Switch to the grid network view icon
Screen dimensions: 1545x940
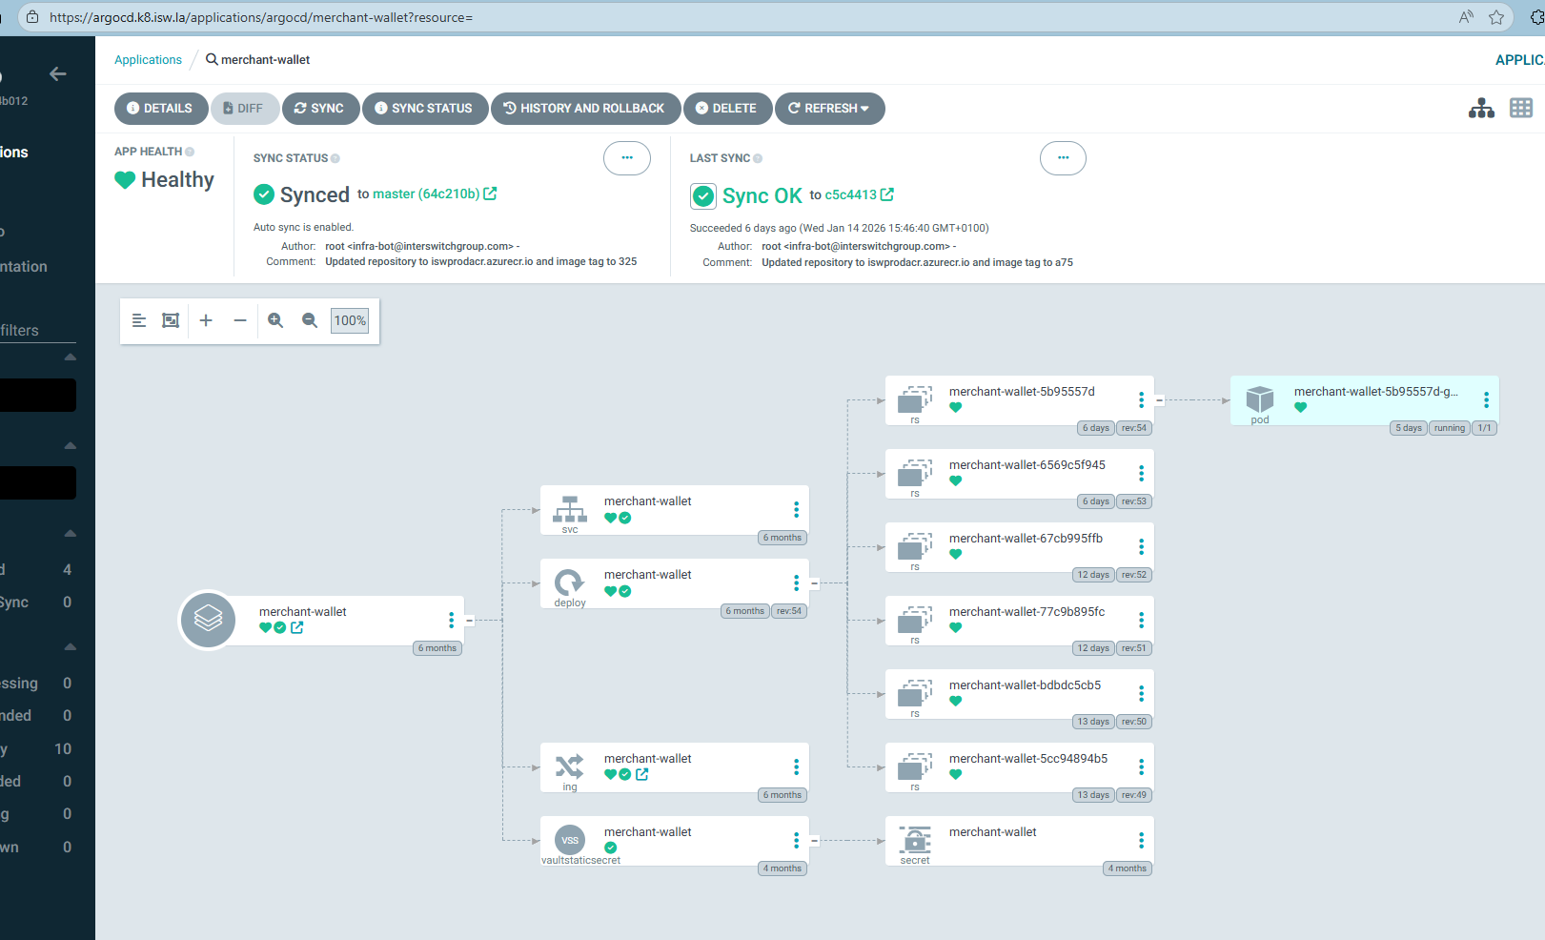pyautogui.click(x=1521, y=109)
